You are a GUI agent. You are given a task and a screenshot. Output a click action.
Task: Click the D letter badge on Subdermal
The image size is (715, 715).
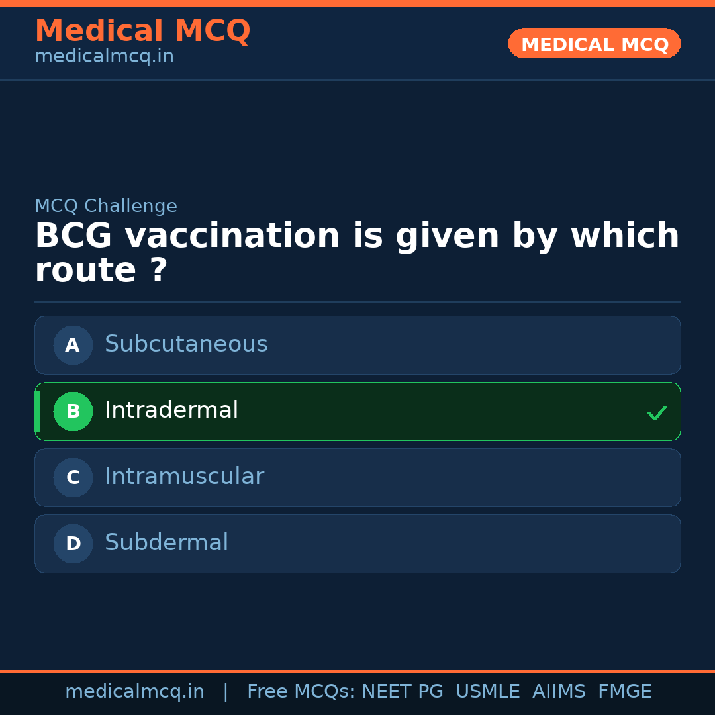click(73, 544)
